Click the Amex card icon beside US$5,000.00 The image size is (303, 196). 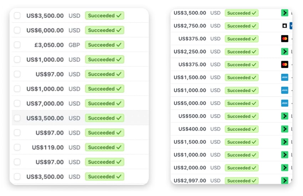(284, 103)
